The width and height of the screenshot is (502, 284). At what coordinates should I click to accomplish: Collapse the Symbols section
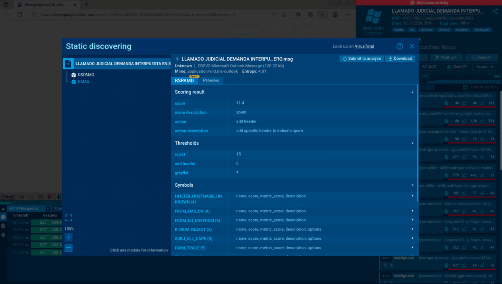tap(412, 185)
